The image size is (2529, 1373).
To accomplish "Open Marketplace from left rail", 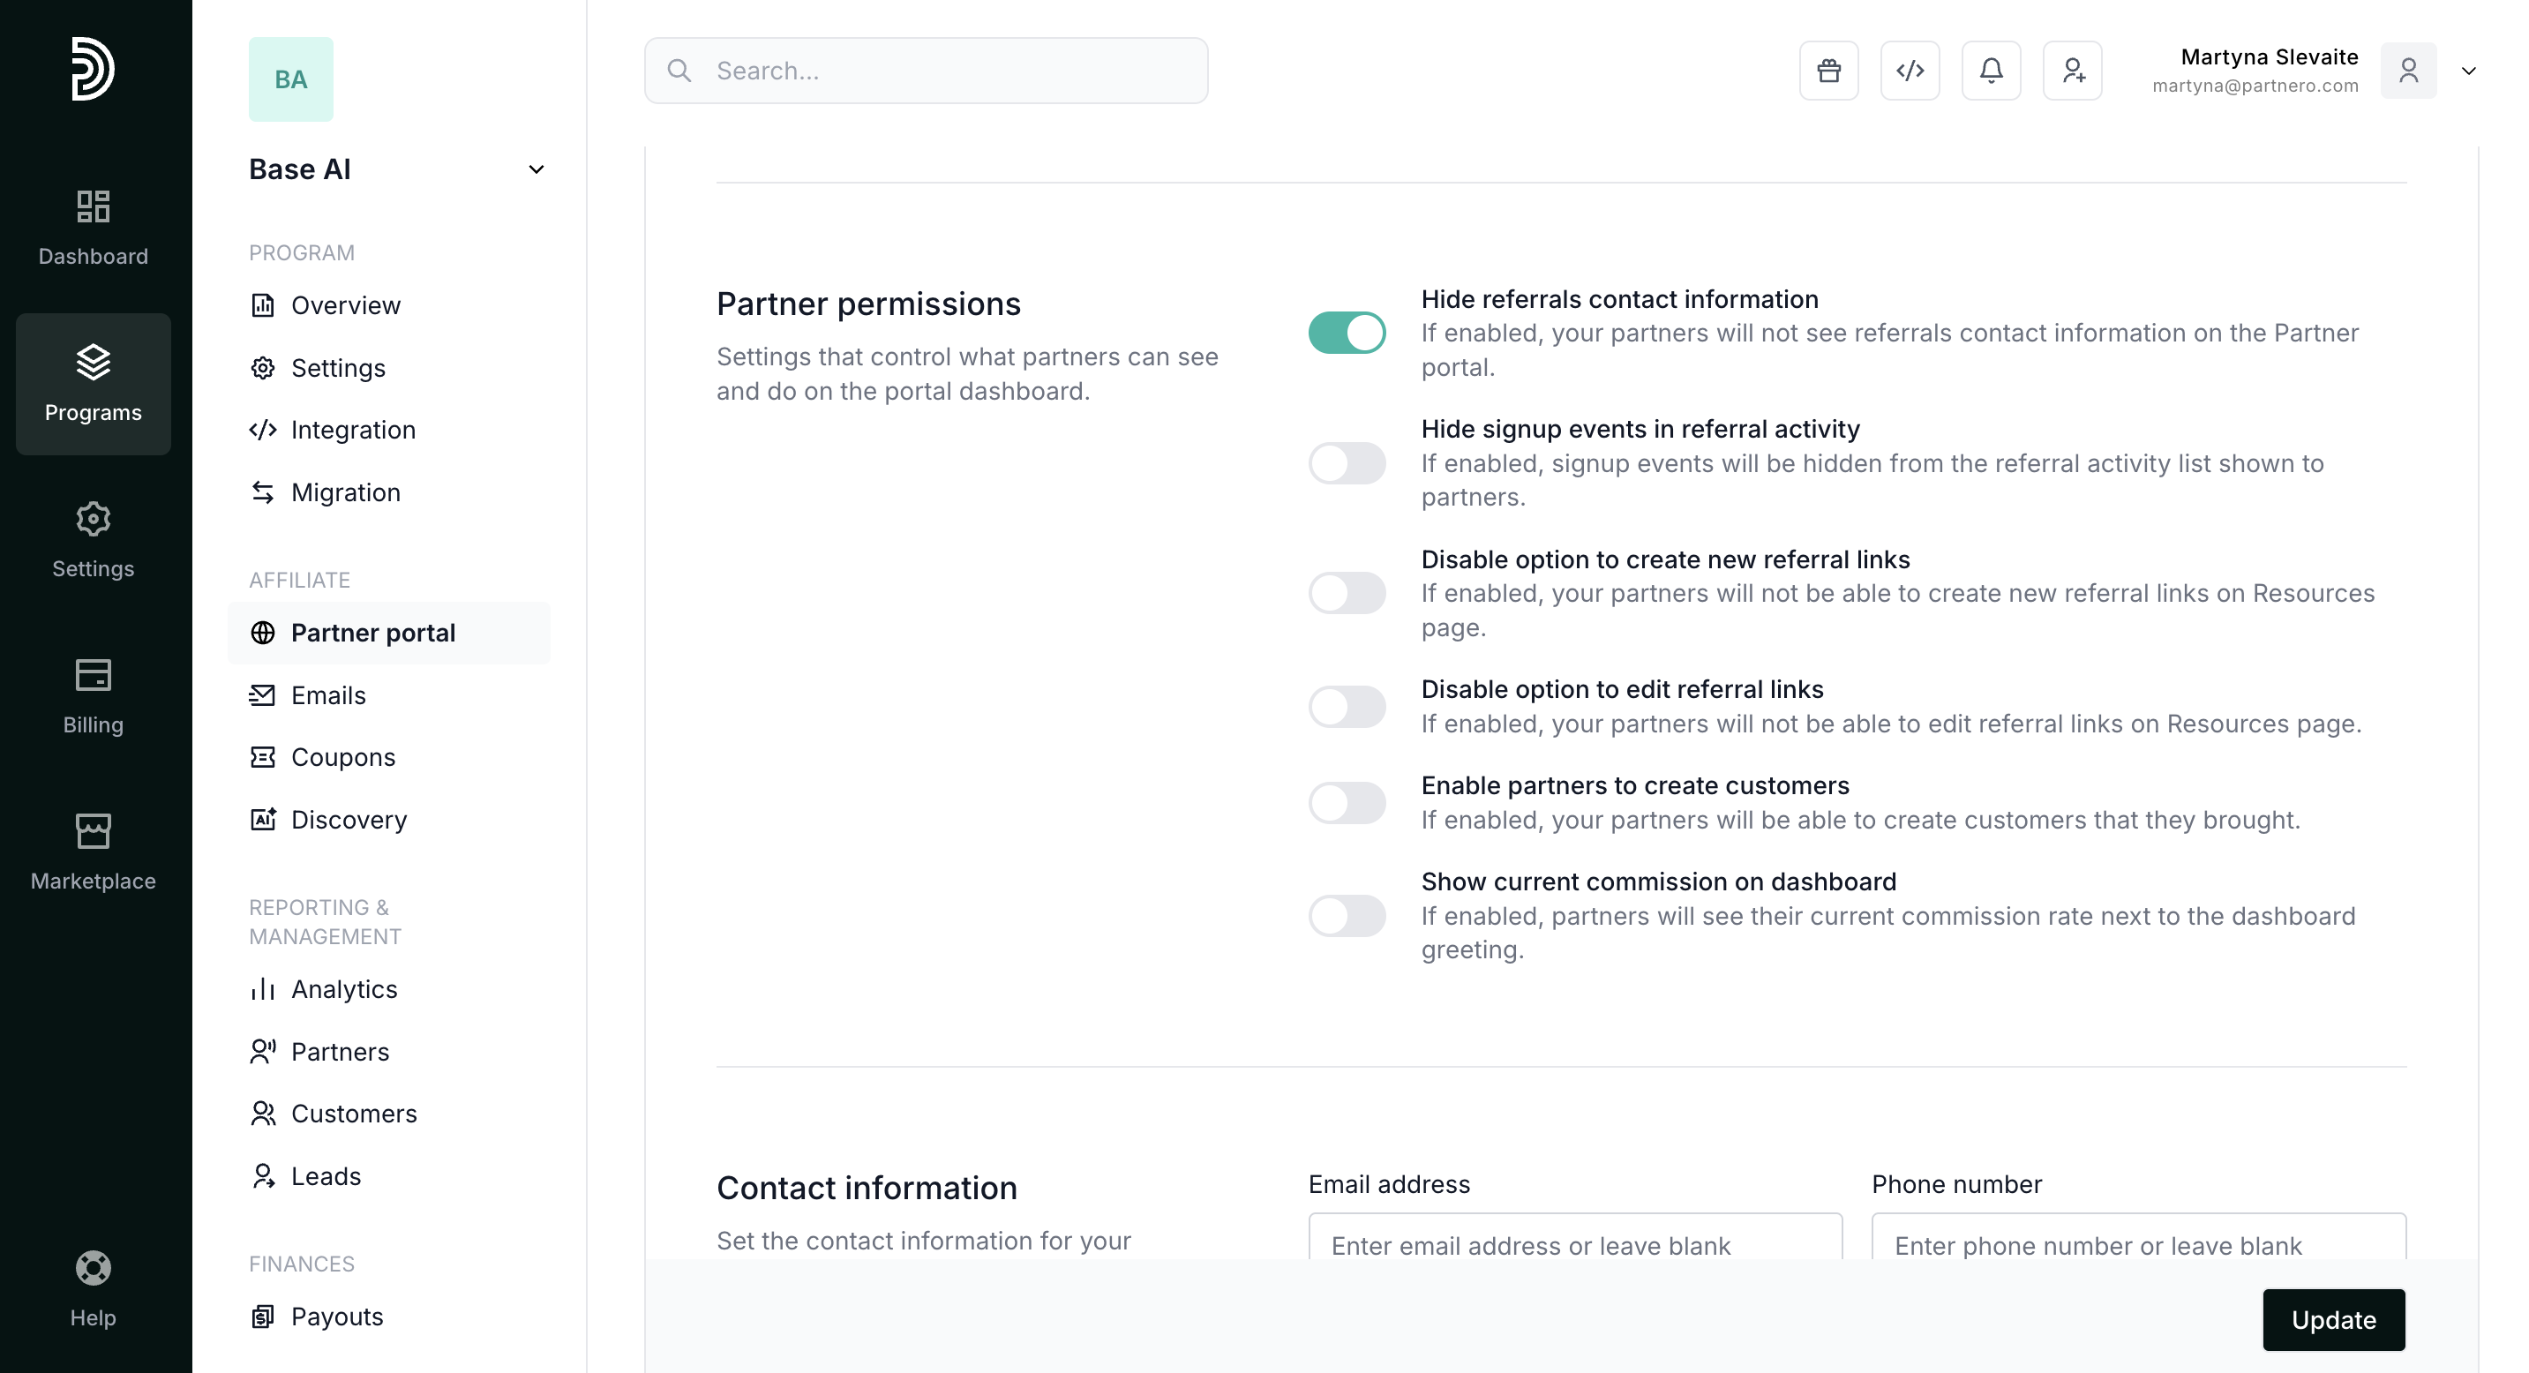I will tap(94, 852).
